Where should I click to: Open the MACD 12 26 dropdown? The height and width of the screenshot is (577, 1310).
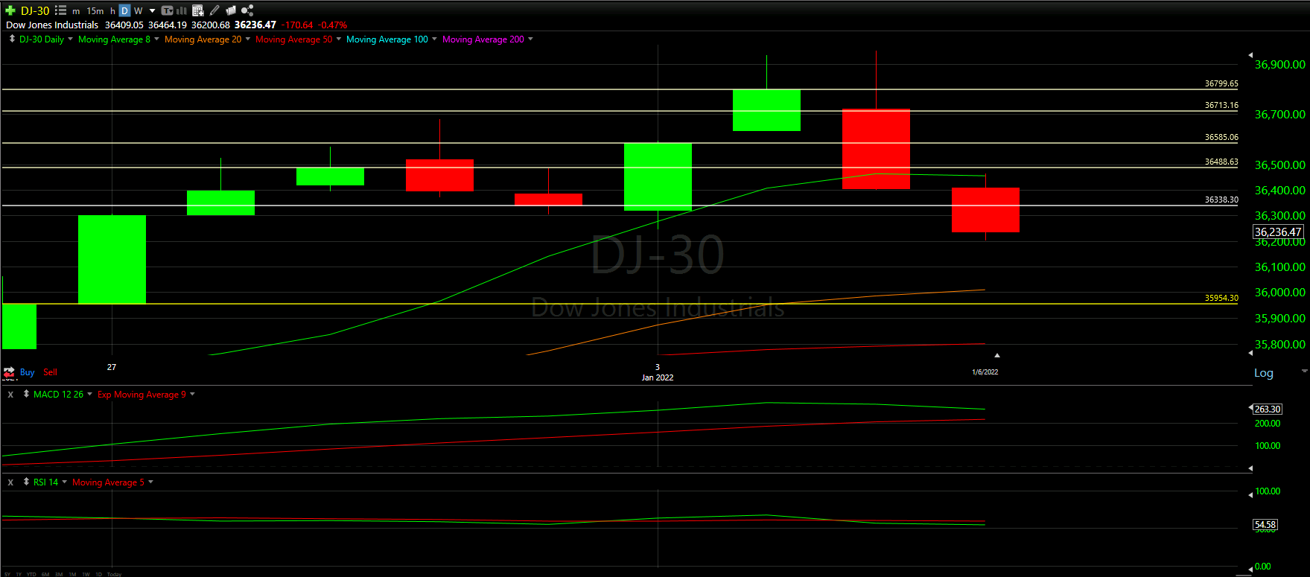(x=89, y=394)
